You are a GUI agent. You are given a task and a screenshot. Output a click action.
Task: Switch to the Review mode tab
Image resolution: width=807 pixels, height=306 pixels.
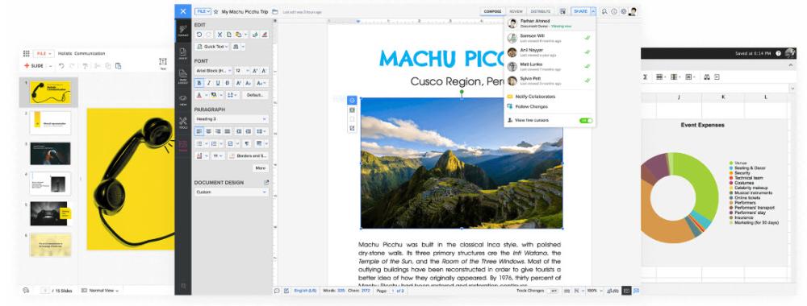[x=516, y=11]
